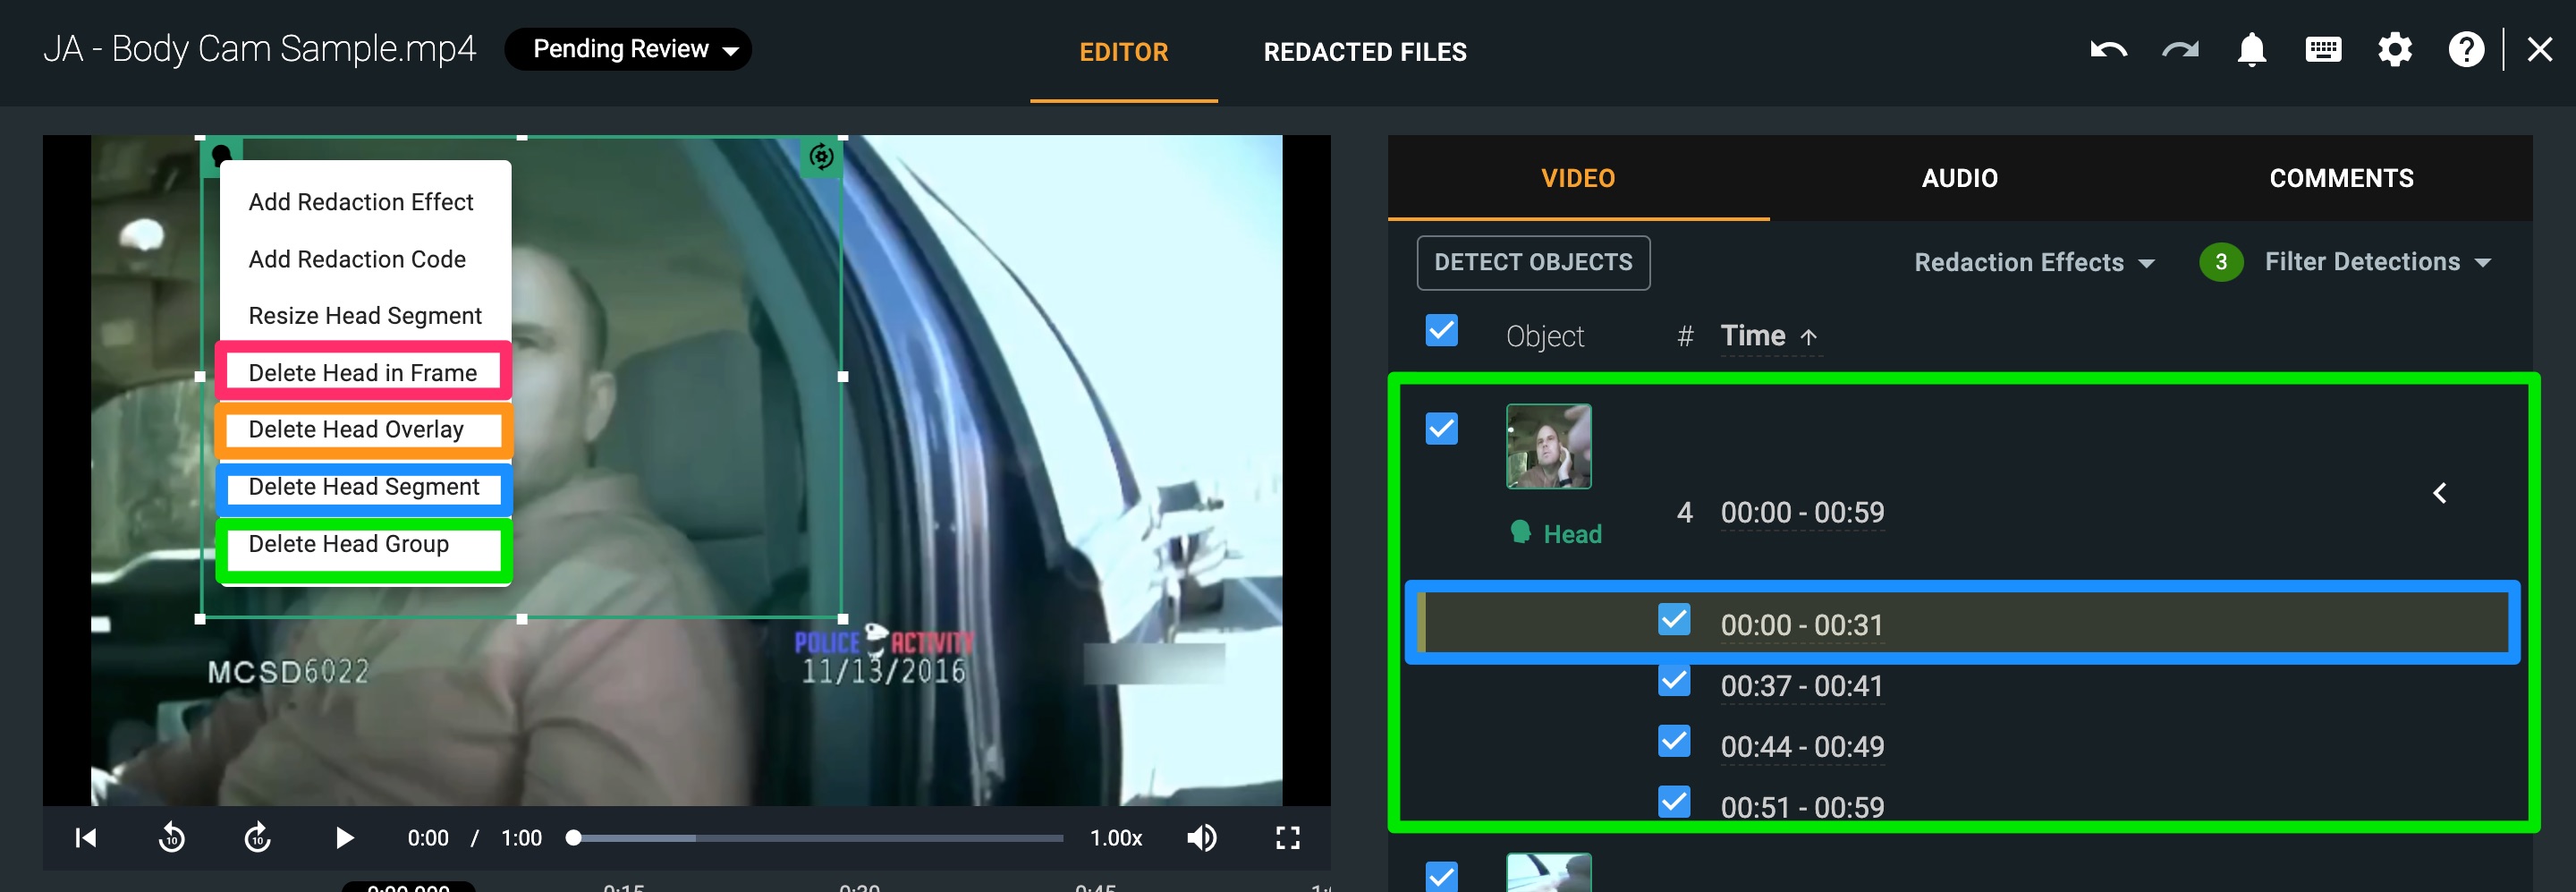
Task: Choose Delete Head Segment from context menu
Action: tap(364, 487)
